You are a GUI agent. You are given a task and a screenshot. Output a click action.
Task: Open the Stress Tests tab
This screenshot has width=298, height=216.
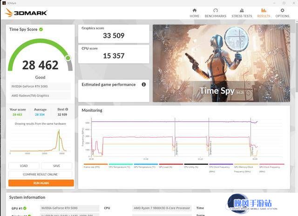coord(242,13)
